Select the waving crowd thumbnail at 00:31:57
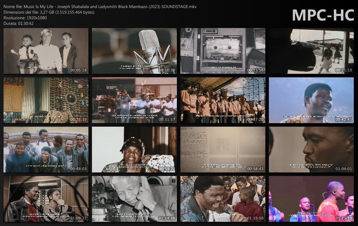 [x=134, y=100]
